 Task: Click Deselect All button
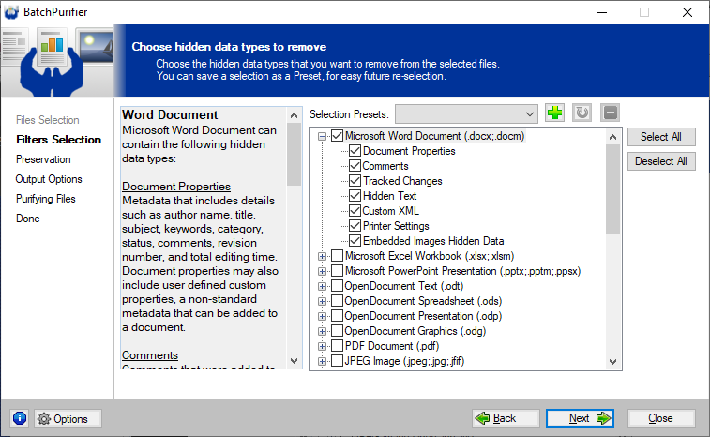click(x=661, y=161)
